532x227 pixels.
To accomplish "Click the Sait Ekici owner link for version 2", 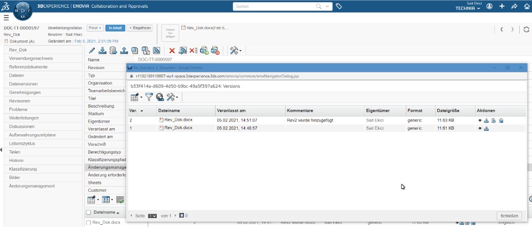I will 375,120.
